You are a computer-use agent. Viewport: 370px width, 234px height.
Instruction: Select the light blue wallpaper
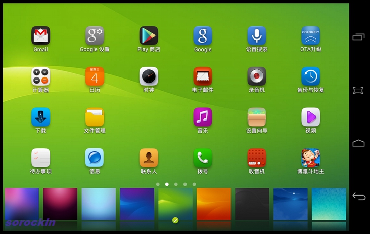99,204
